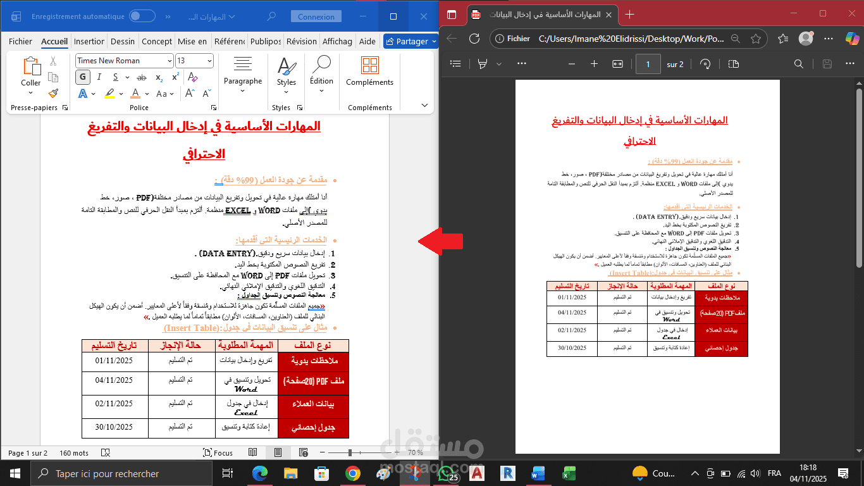Click the PDF zoom out minus icon
Screen dimensions: 864x486
[x=572, y=64]
